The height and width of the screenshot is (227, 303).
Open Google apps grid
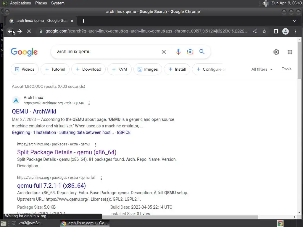pyautogui.click(x=290, y=52)
